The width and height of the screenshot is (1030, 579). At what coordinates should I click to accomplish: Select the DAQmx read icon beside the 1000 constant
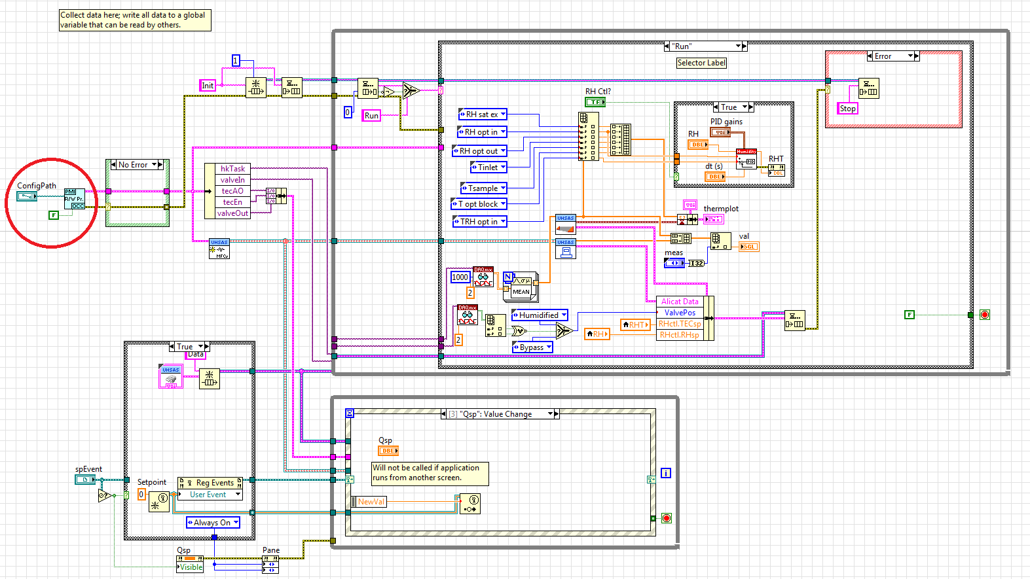[x=483, y=277]
